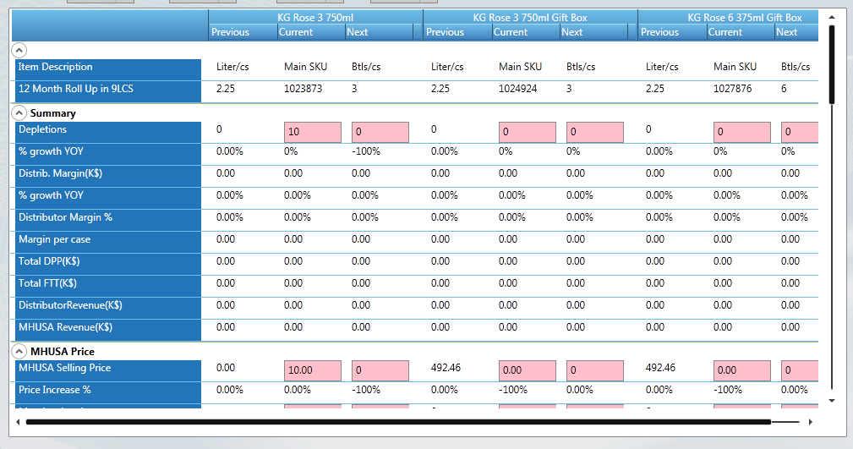Viewport: 853px width, 449px height.
Task: Edit KG Rose 3 750ml Gift Box Current Depletions
Action: point(528,132)
